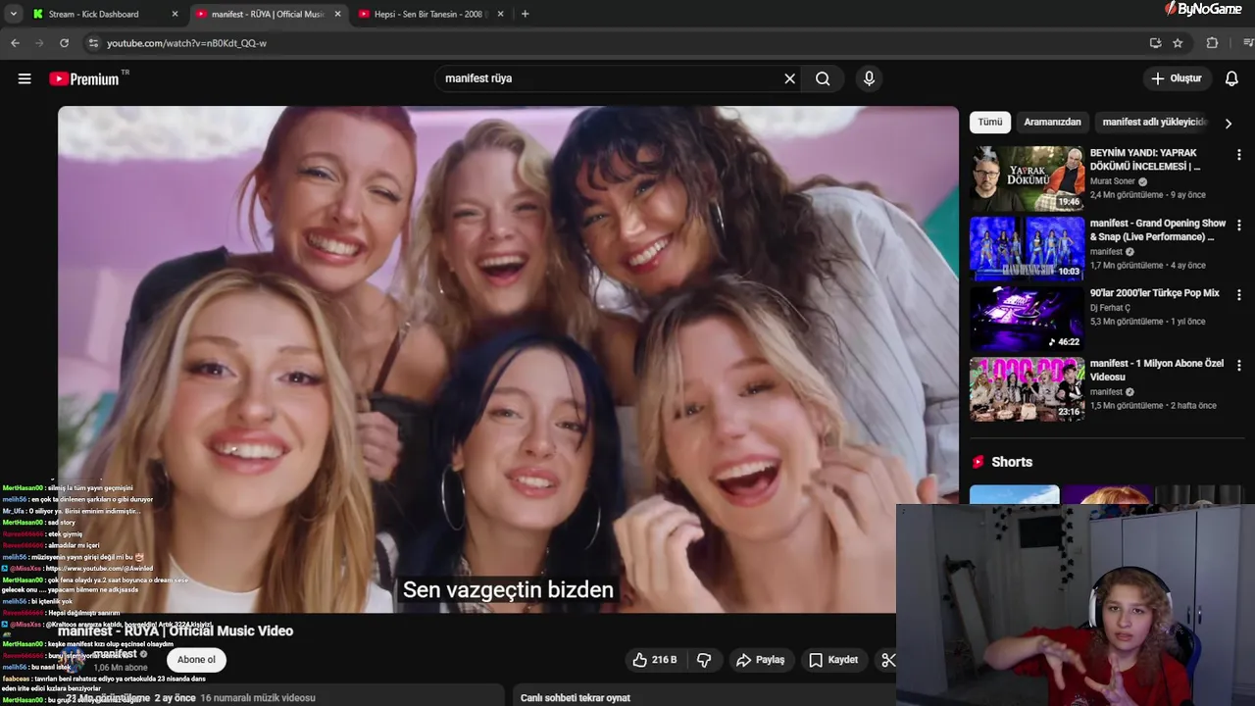Select the manifest adlı yükleyiciden chip

click(x=1155, y=122)
